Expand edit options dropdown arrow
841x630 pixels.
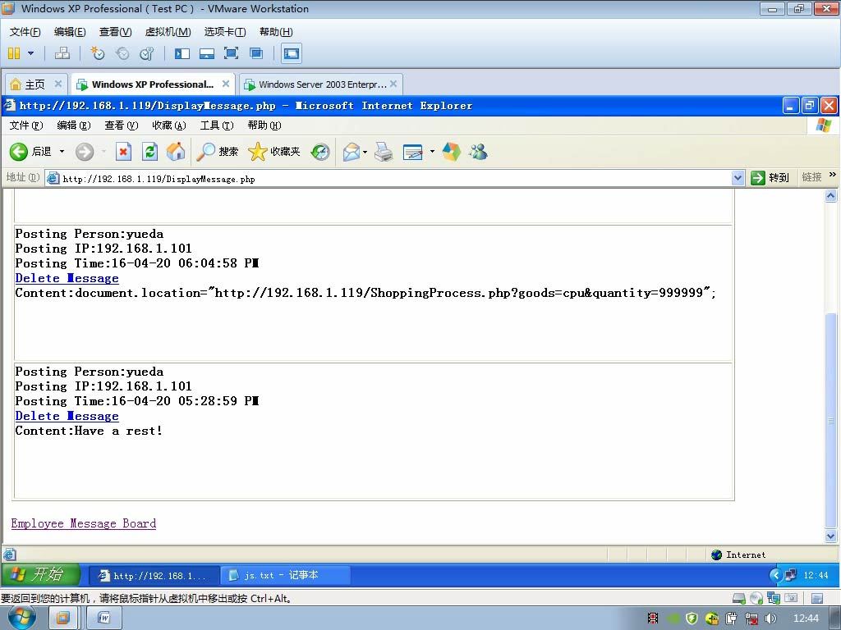(x=432, y=152)
